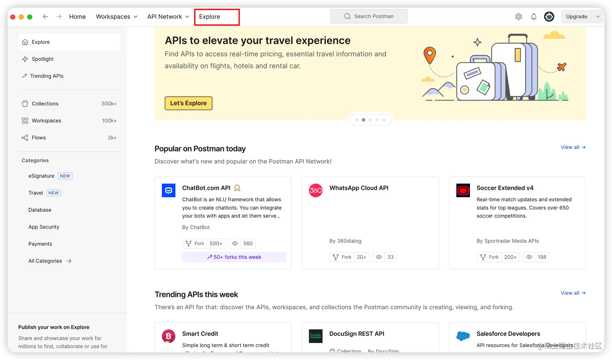The width and height of the screenshot is (612, 360).
Task: Select the last carousel dot
Action: (384, 120)
